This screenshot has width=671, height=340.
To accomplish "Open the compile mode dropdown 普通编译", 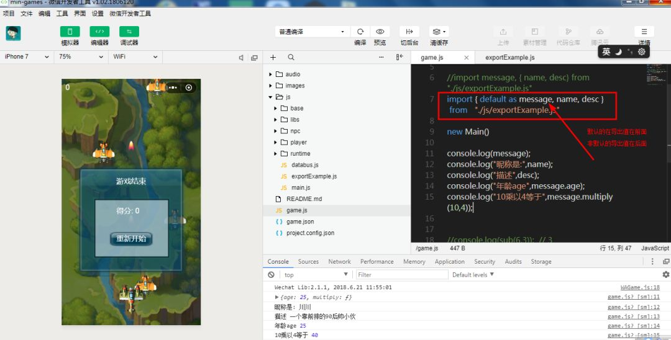I will 312,32.
